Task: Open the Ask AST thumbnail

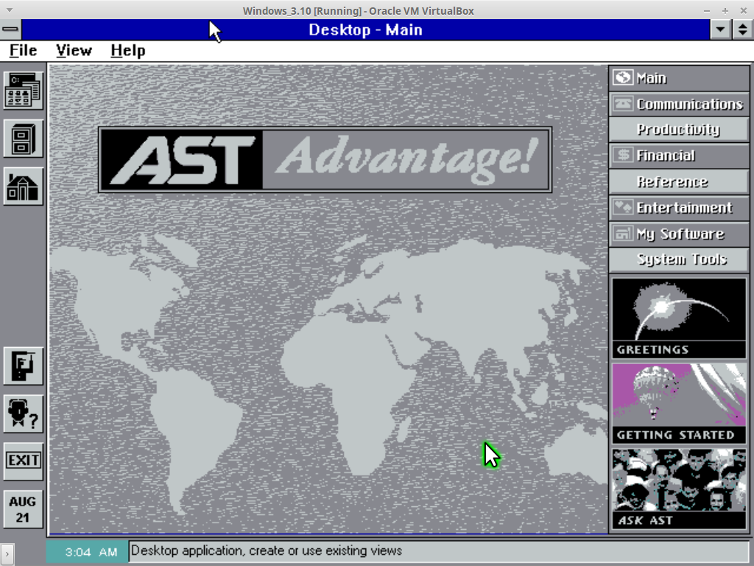Action: (x=679, y=488)
